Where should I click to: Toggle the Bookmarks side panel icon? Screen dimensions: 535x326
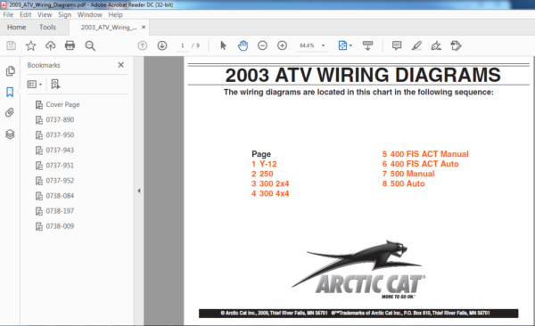pos(10,92)
